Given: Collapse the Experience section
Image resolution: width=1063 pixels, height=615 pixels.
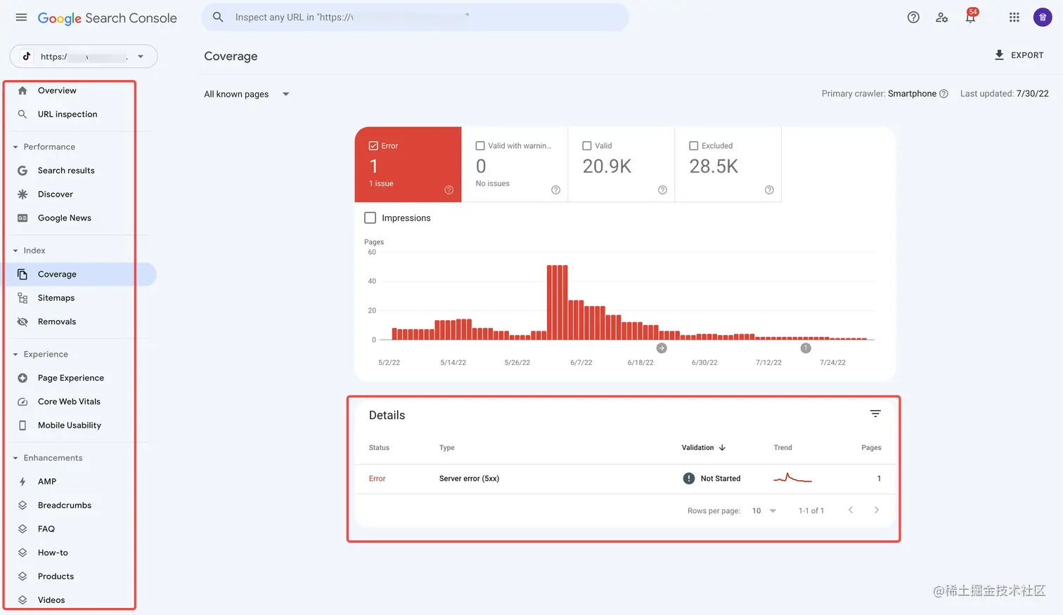Looking at the screenshot, I should coord(15,355).
